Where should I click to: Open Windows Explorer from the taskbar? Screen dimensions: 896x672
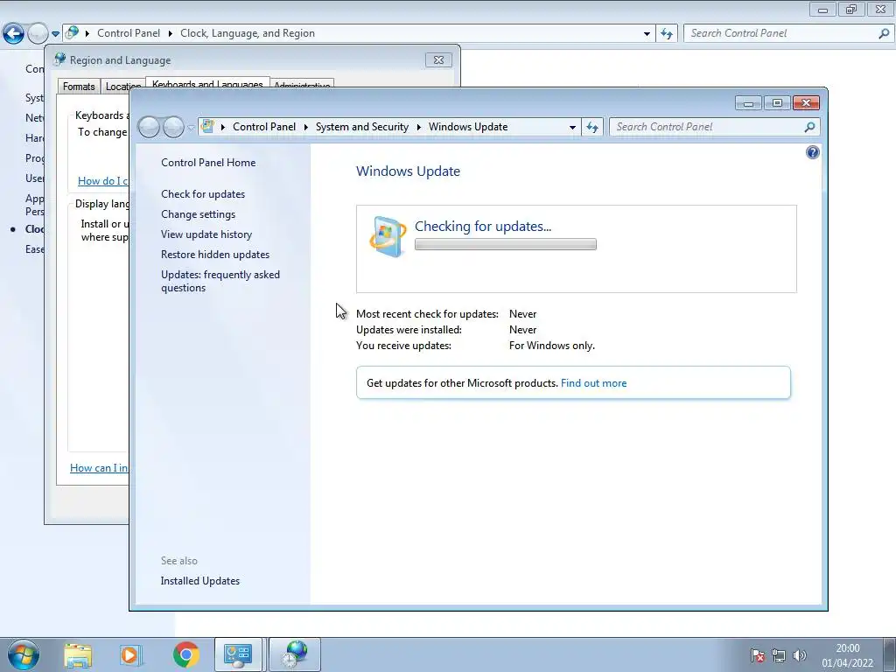pos(78,654)
